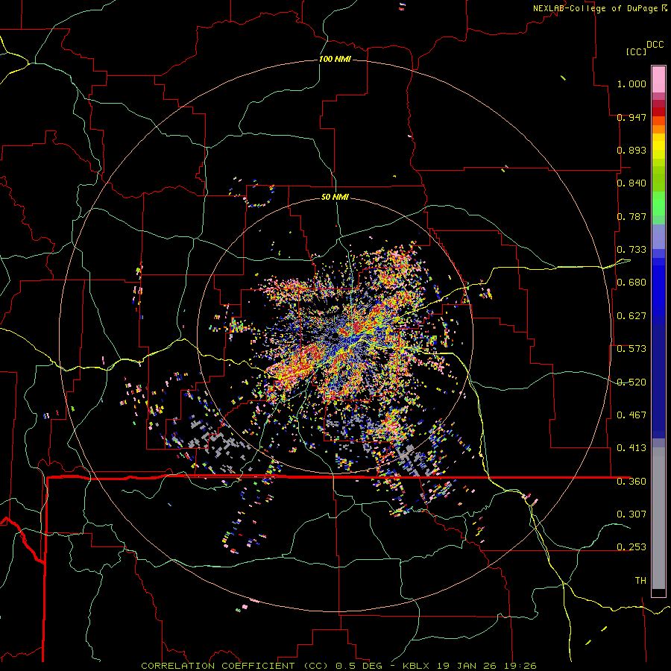This screenshot has height=671, width=671.
Task: Click the 50 NMI range ring label
Action: (335, 197)
